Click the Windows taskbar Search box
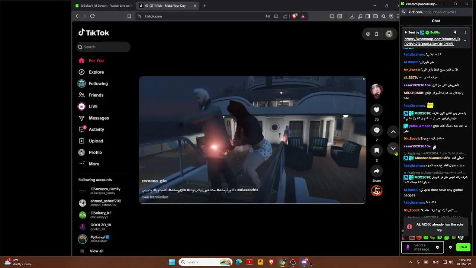Screen dimensions: 476x268 (206, 262)
